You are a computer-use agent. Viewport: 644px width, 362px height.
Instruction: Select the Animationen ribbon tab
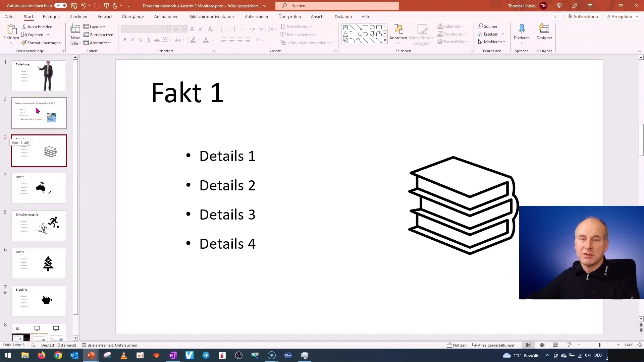pos(166,16)
